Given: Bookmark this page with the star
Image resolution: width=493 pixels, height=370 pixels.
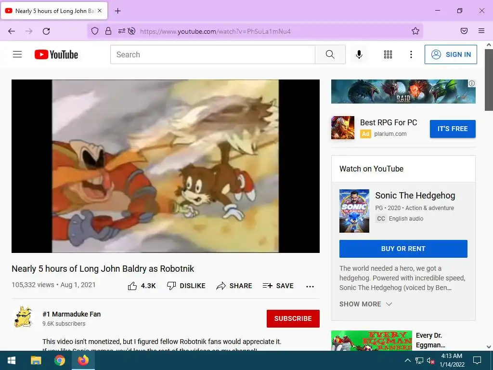Looking at the screenshot, I should 415,31.
